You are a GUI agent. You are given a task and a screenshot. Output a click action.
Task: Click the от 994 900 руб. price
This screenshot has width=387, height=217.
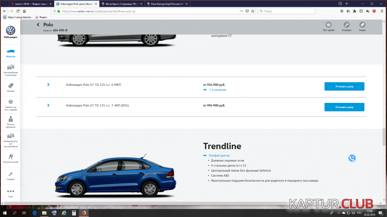(x=214, y=105)
